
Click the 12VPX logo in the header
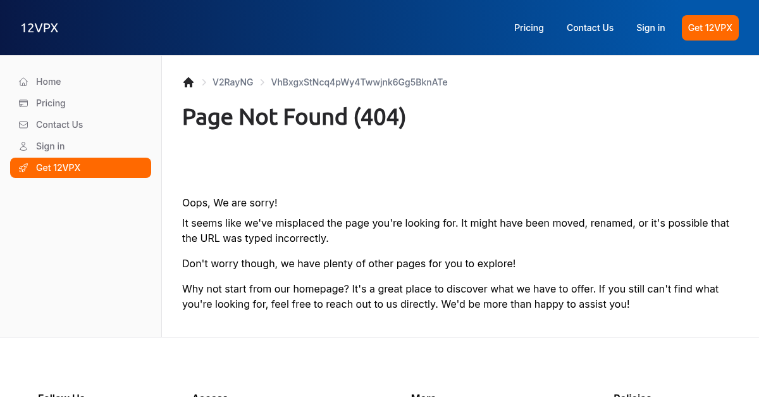(x=39, y=28)
